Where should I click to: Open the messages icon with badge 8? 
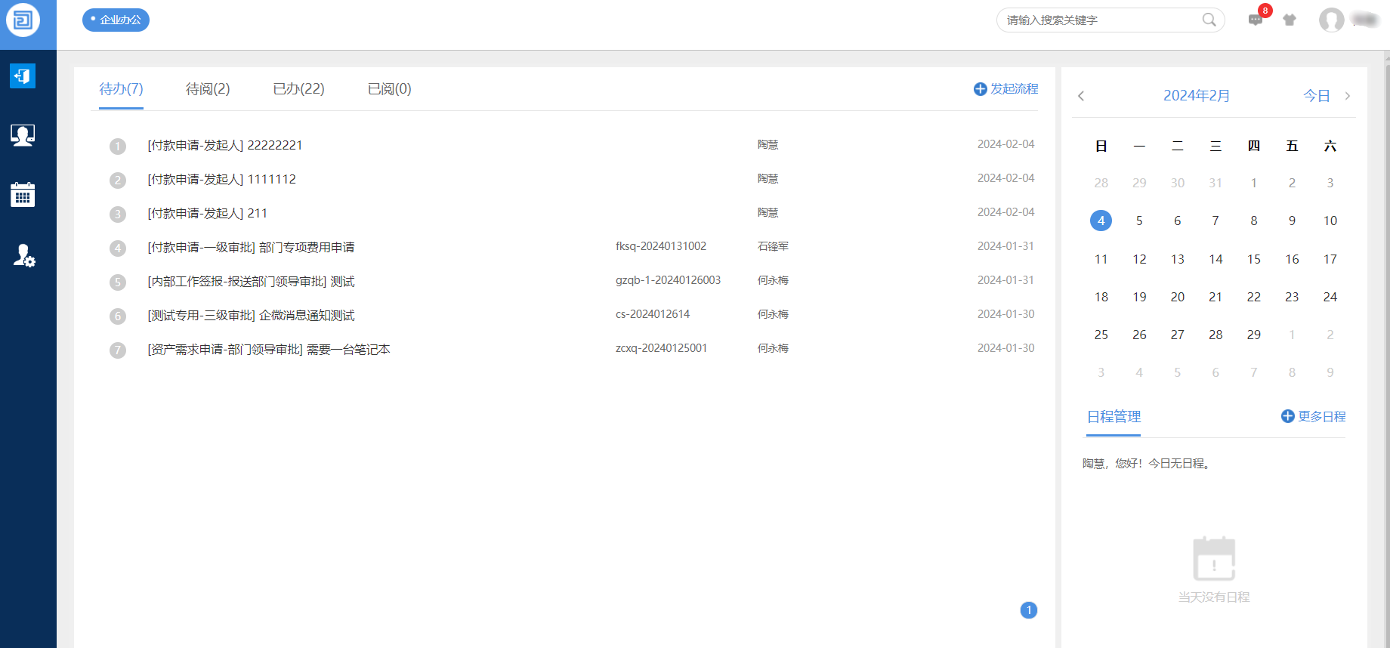[x=1256, y=20]
